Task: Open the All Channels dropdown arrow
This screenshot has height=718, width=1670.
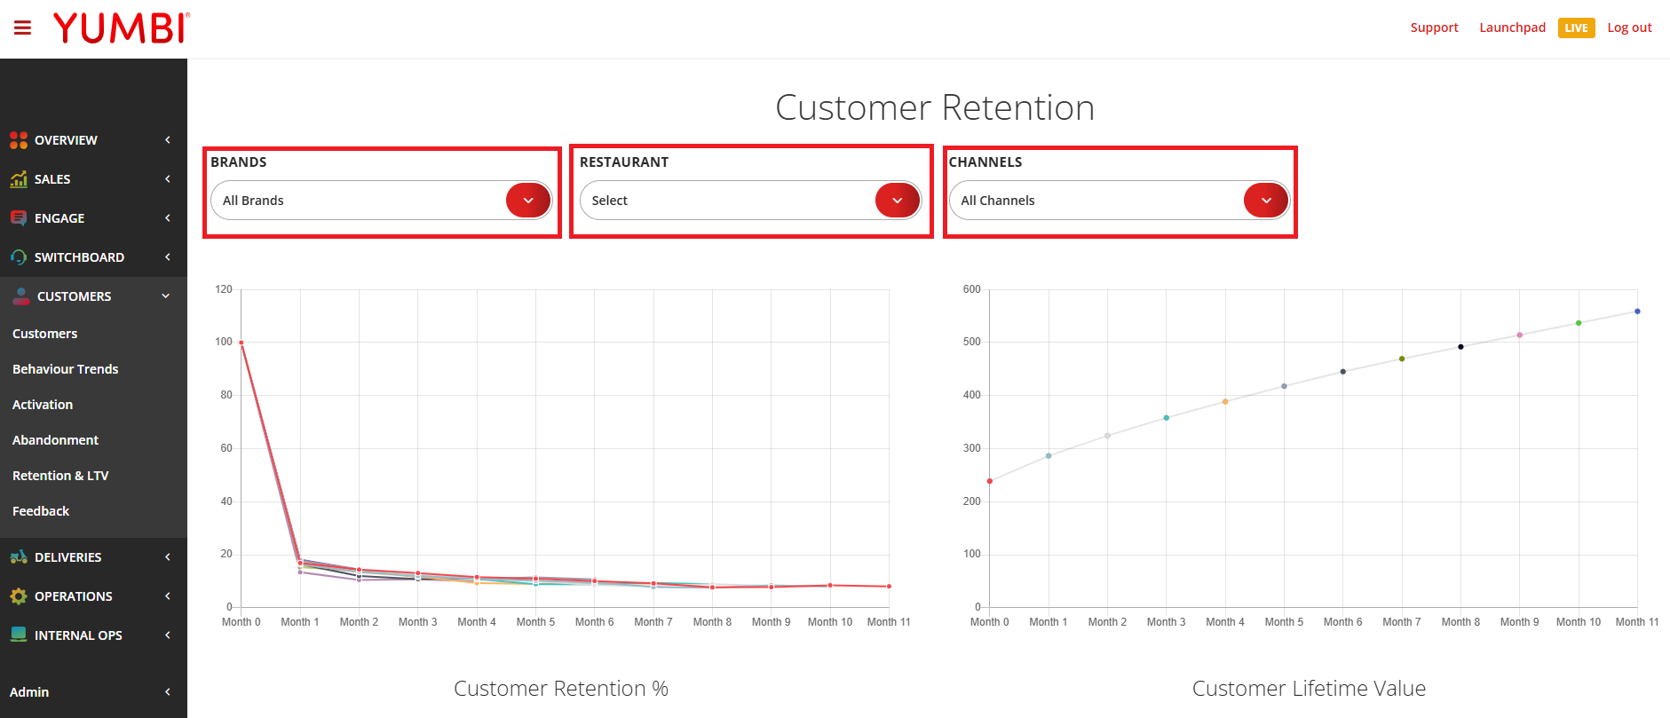Action: (1266, 201)
